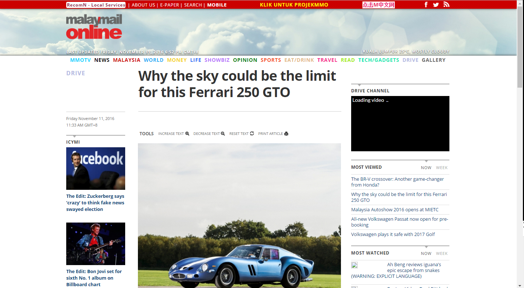
Task: Open Zuckerberg fake news article link
Action: (95, 203)
